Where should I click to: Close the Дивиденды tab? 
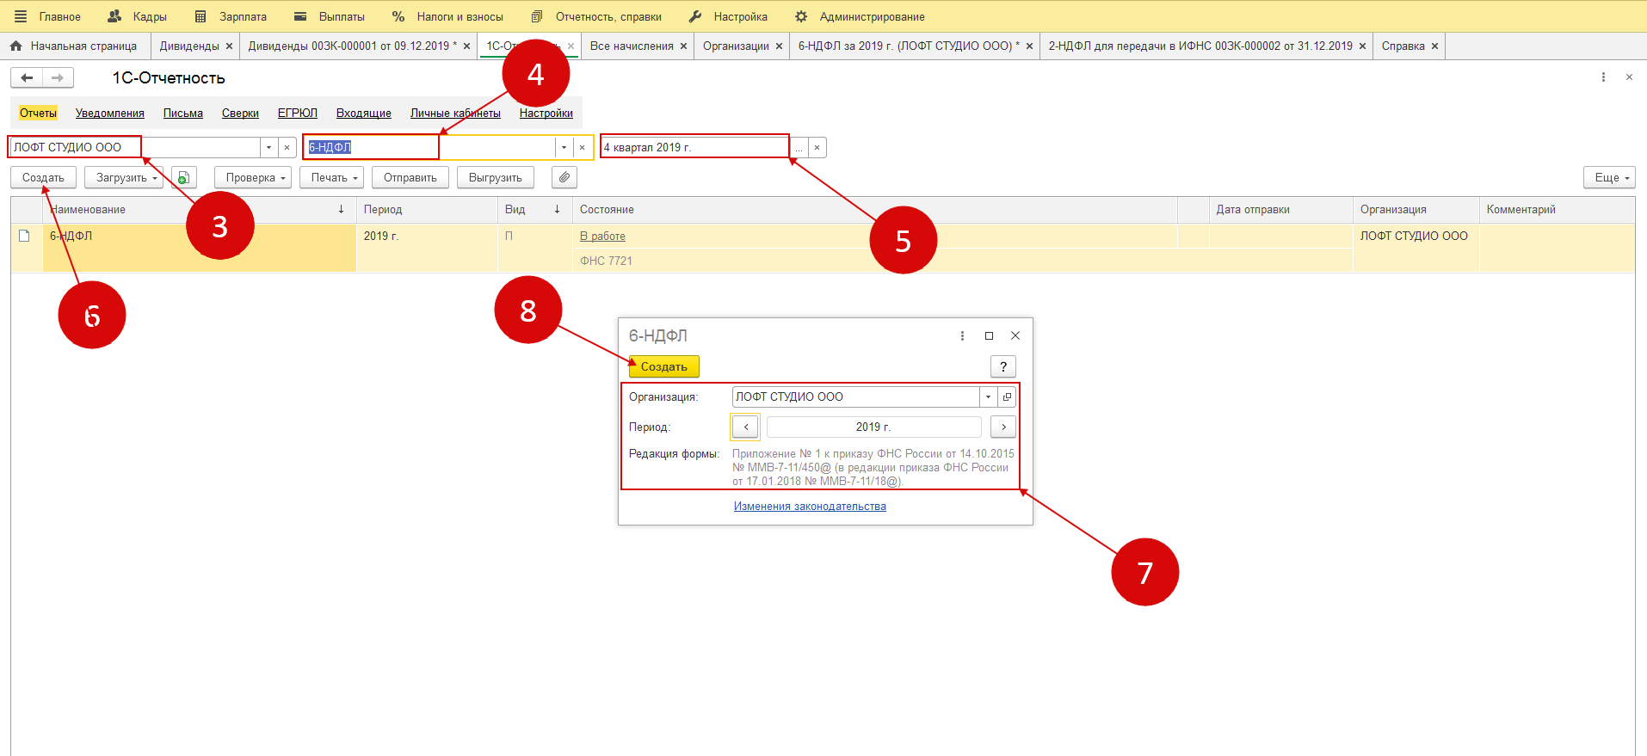tap(229, 46)
